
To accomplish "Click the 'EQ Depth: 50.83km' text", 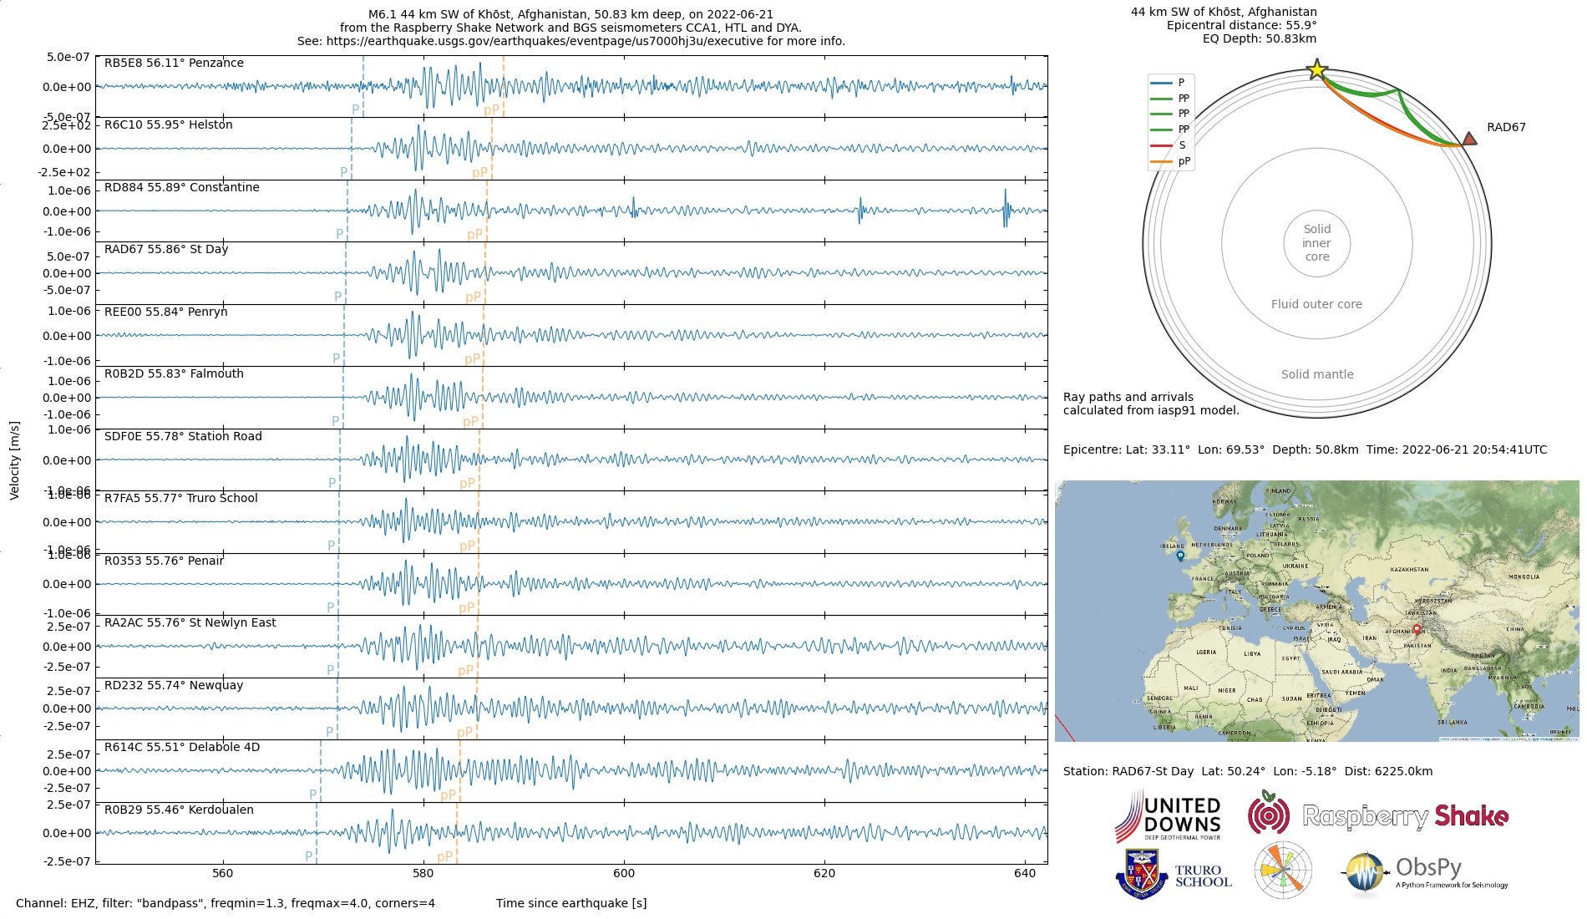I will coord(1260,39).
